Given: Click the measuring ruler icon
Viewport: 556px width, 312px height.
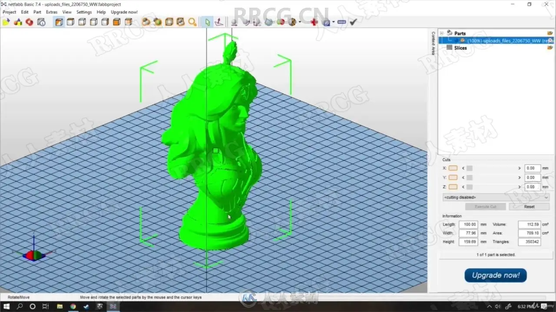Looking at the screenshot, I should coord(341,22).
